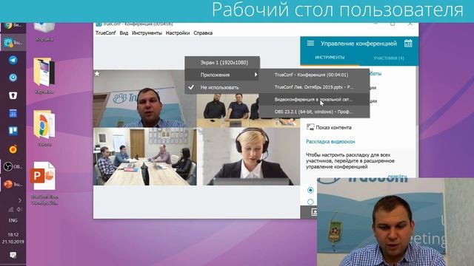Click the calendar icon in panel header
The width and height of the screenshot is (474, 266).
click(408, 44)
